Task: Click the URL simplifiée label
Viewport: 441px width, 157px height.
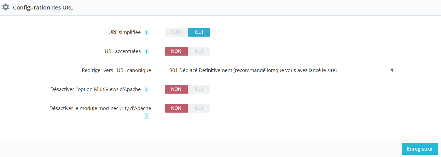Action: pos(124,32)
